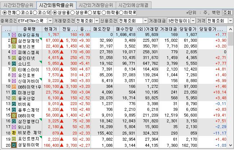234x150 pixels.
Task: Click the yellow 환 badge next to 비보존 제약
Action: [14, 133]
